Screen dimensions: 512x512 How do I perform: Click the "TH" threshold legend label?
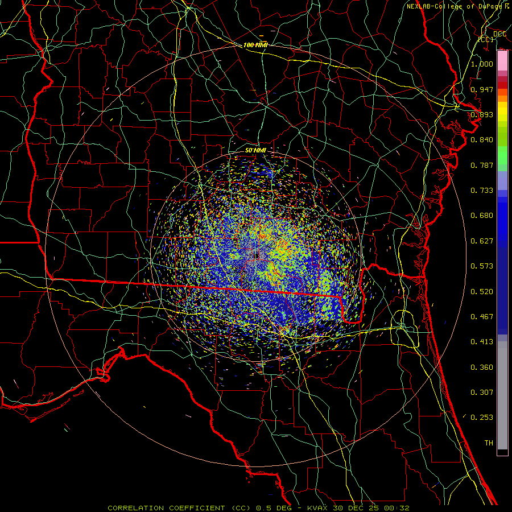click(489, 443)
